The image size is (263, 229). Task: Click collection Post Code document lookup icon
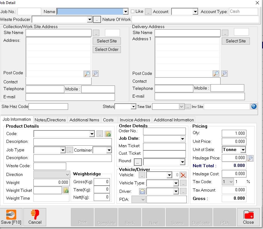coord(96,74)
